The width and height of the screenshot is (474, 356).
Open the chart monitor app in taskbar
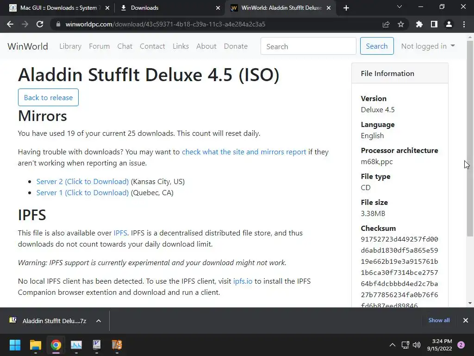click(76, 345)
